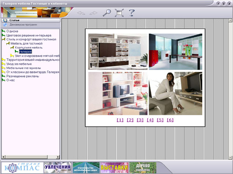The width and height of the screenshot is (233, 174).
Task: Go back with left arrow icon
Action: pyautogui.click(x=81, y=13)
